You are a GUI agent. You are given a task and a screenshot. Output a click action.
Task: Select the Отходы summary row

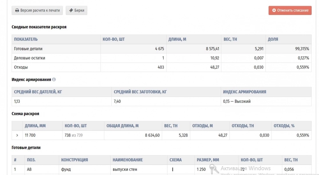click(161, 67)
